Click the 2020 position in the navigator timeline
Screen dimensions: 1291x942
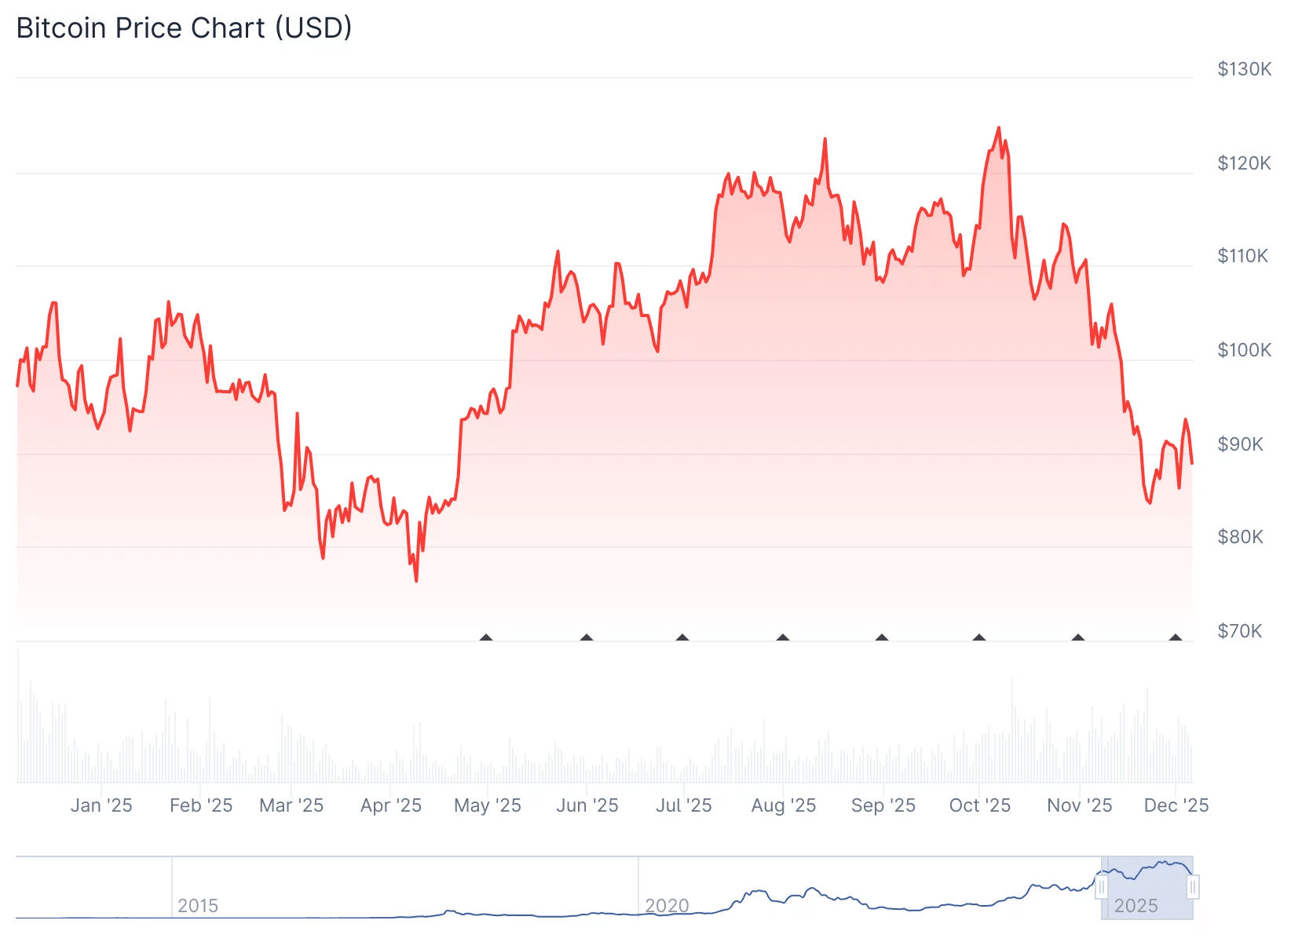[667, 906]
